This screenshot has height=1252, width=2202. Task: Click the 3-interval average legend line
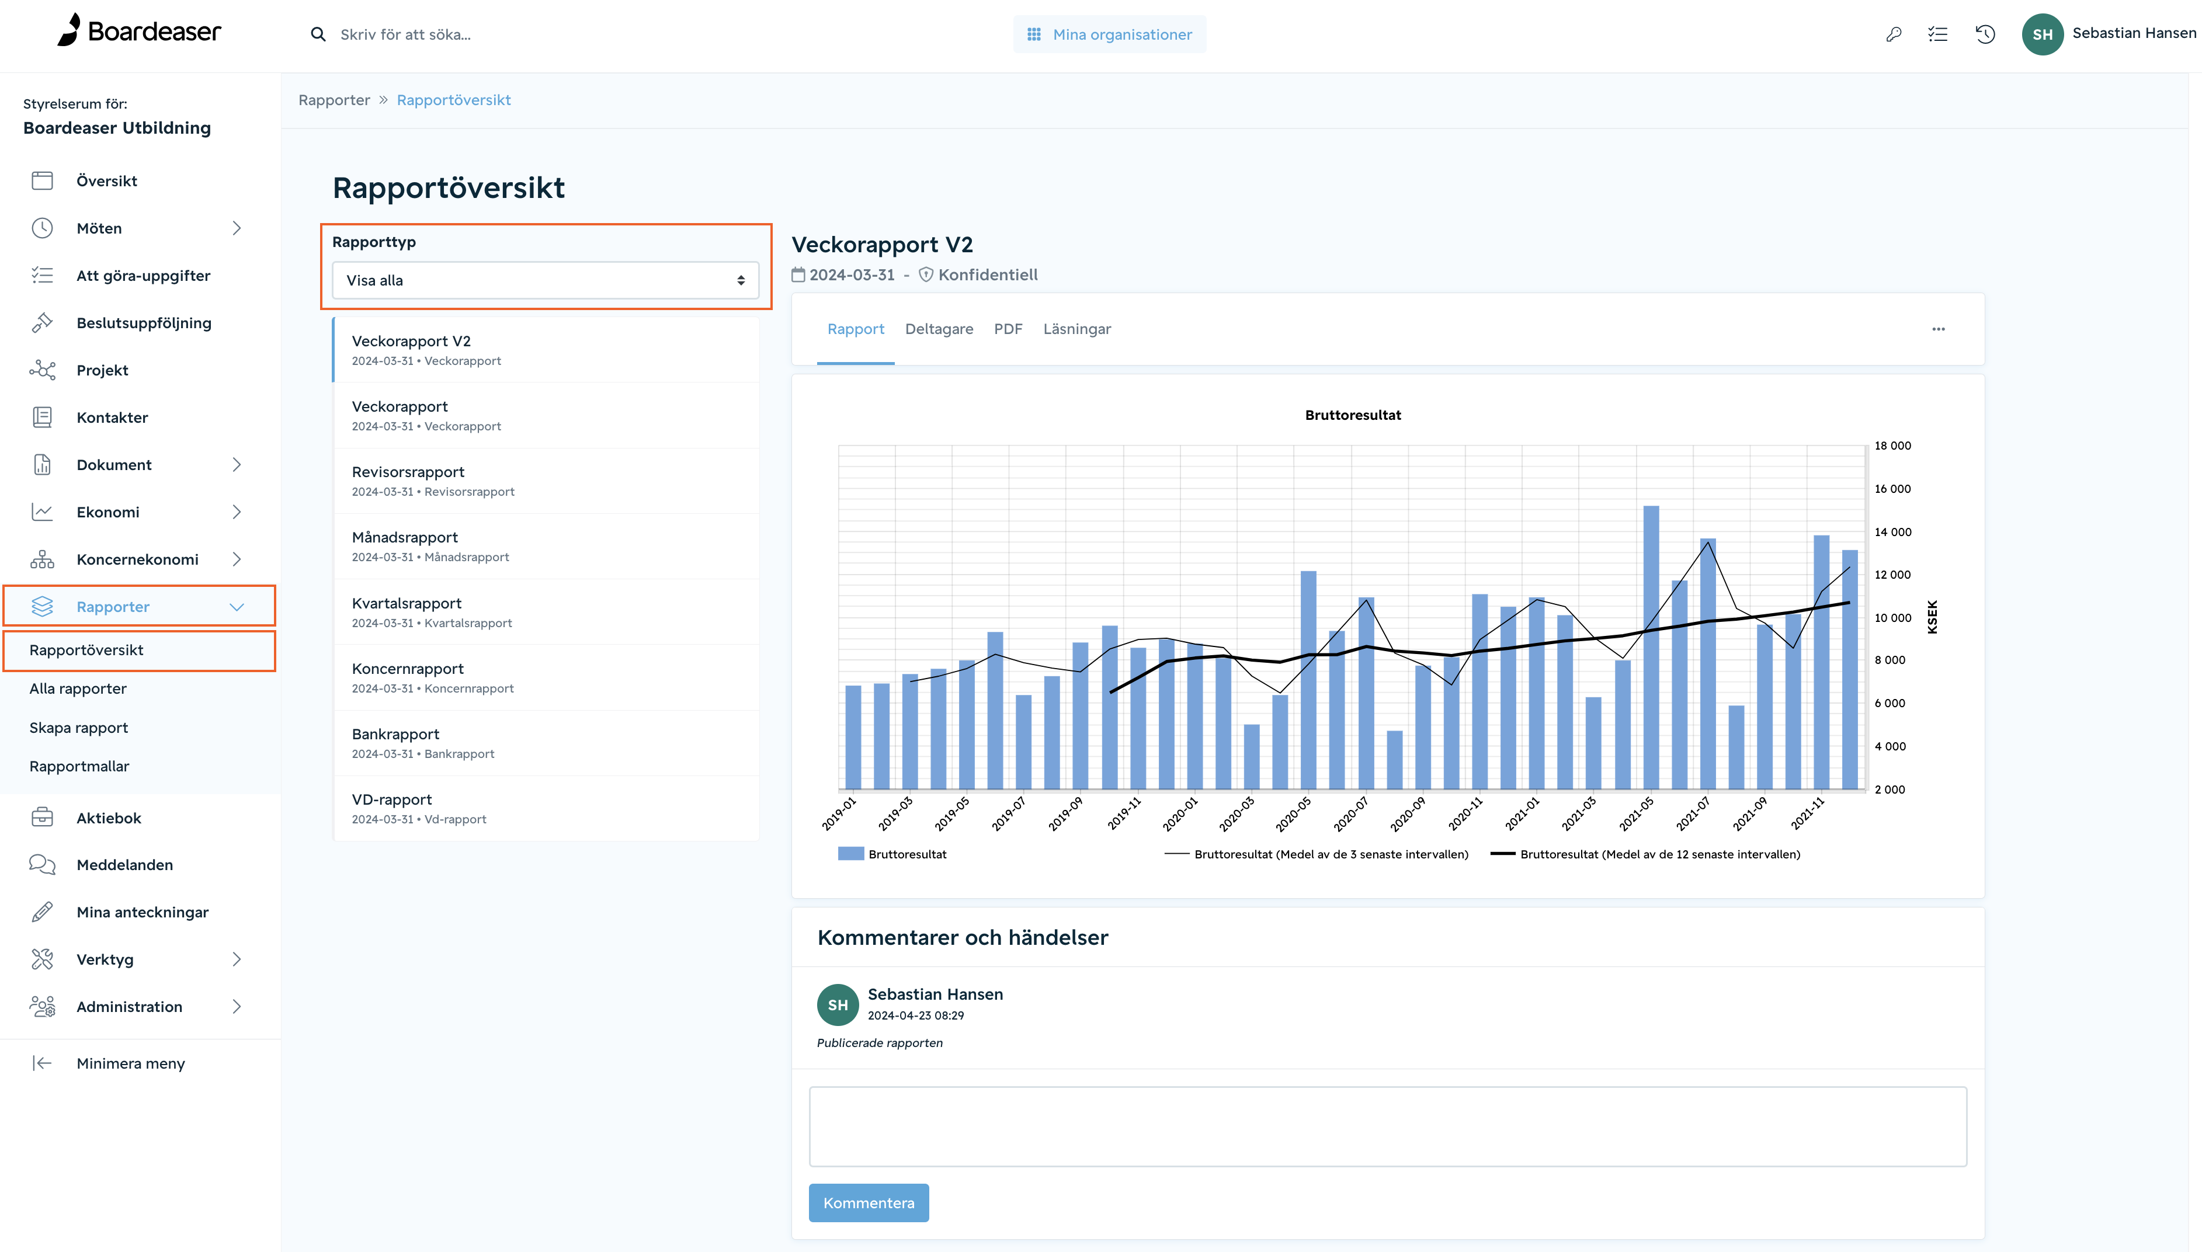pyautogui.click(x=1176, y=854)
